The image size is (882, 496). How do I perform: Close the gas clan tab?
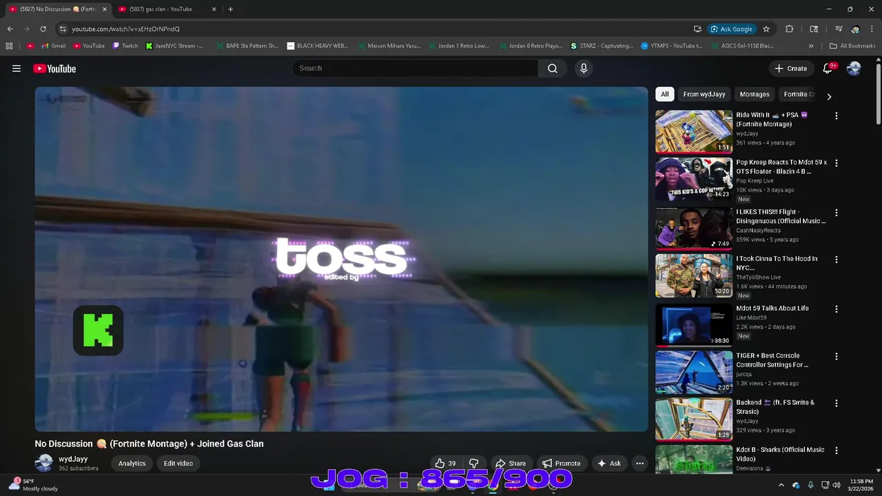coord(214,9)
